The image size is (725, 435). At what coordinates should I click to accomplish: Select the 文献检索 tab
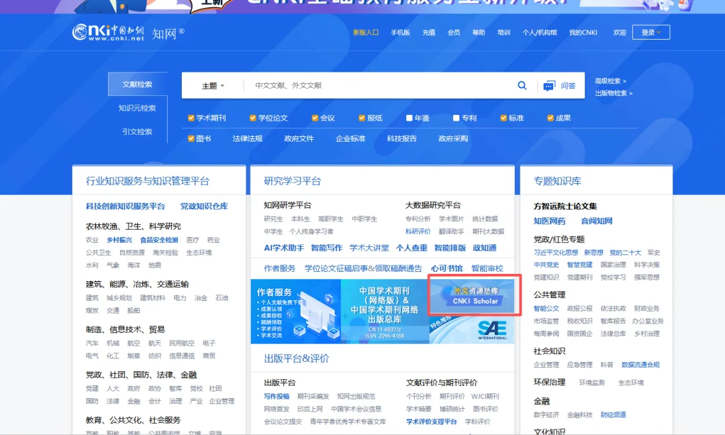[138, 84]
